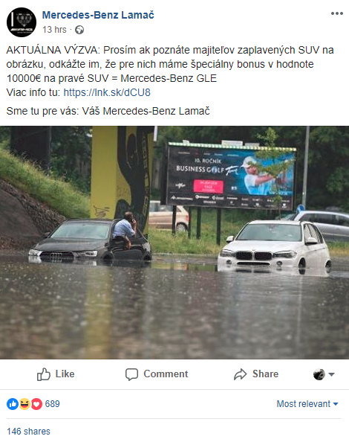349x442 pixels.
Task: Click the thumbs-up Like icon
Action: pyautogui.click(x=44, y=374)
